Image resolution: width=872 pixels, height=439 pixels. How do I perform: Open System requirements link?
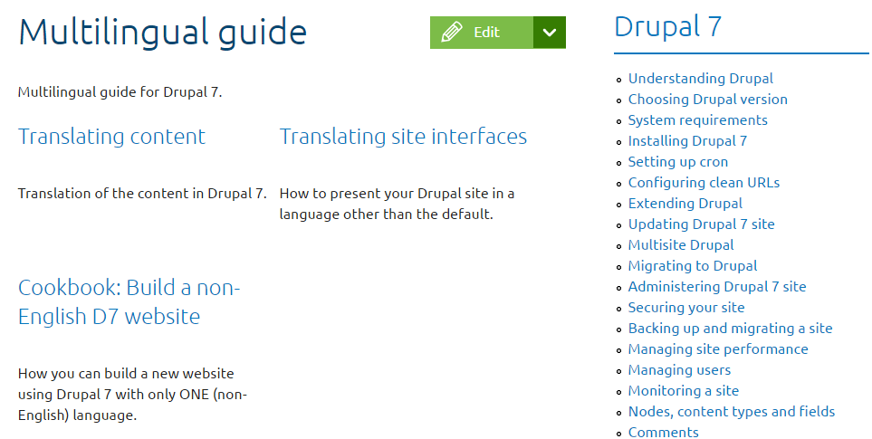click(x=698, y=120)
